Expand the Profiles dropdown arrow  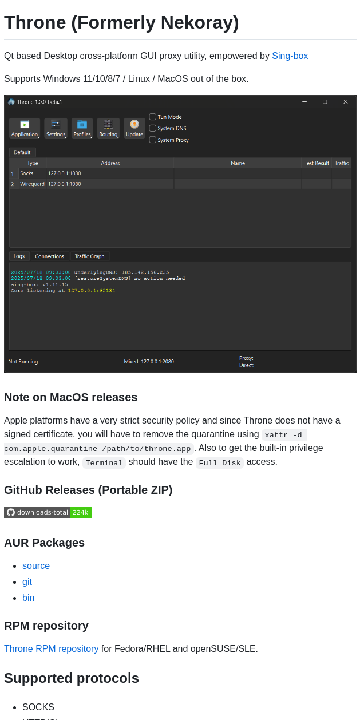(x=92, y=137)
